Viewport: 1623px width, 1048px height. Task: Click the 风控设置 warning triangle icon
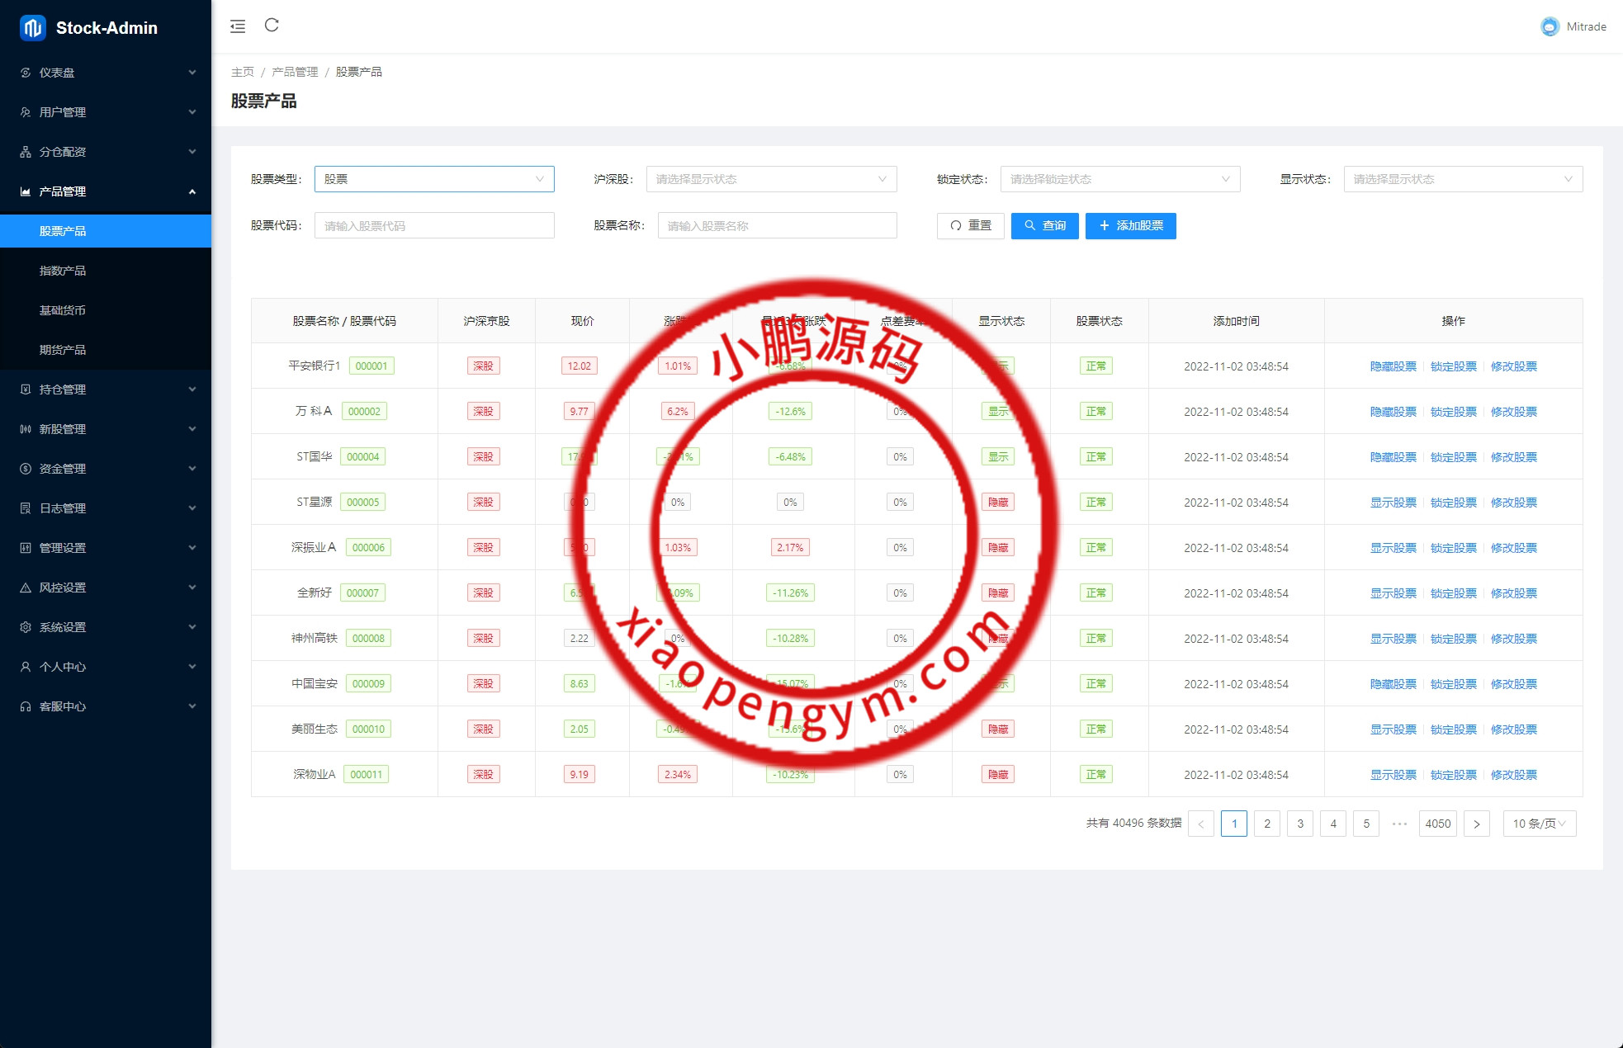[x=26, y=588]
